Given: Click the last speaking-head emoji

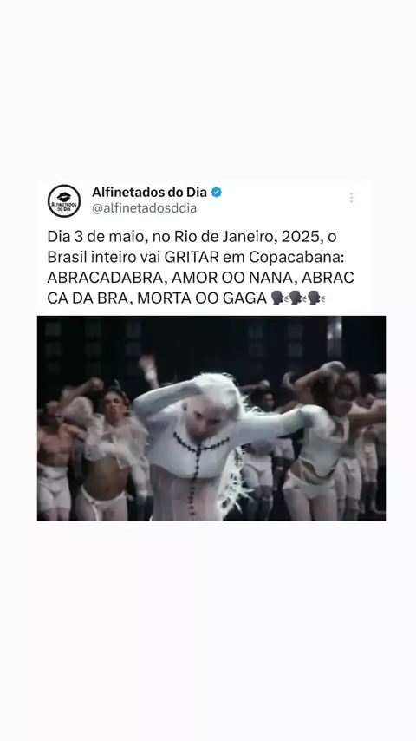Looking at the screenshot, I should [316, 298].
